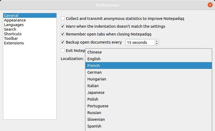Select Japanese localization option
This screenshot has height=131, width=215.
tap(96, 93)
